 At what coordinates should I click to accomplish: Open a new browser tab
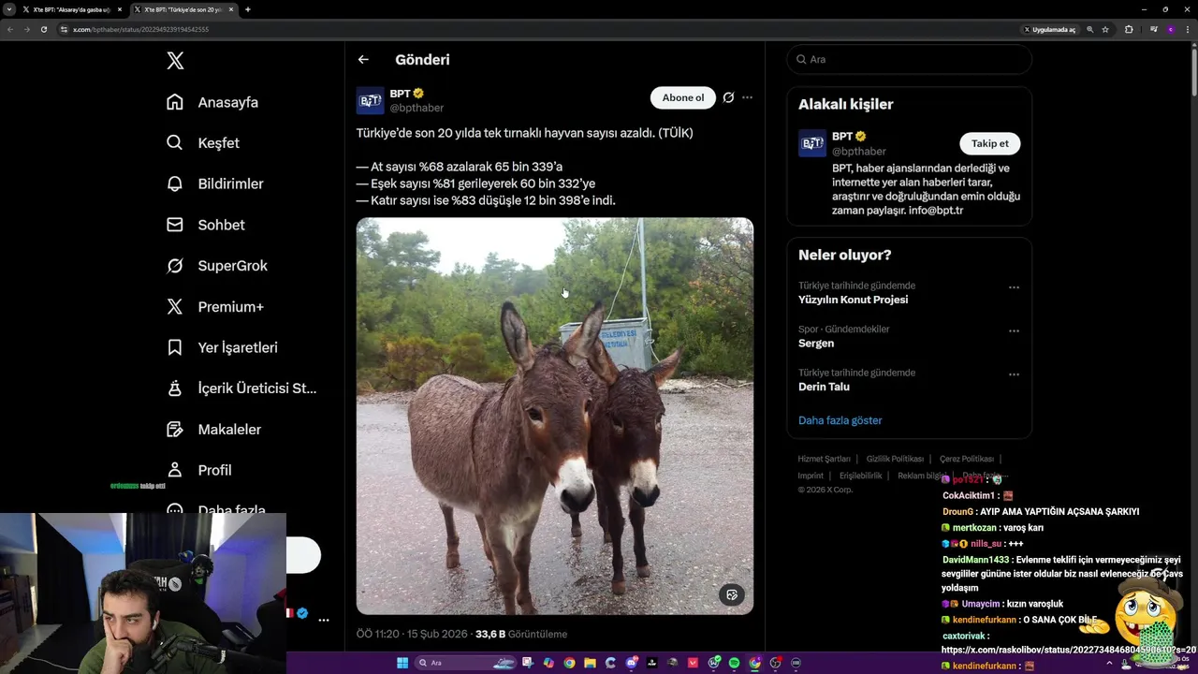[x=248, y=9]
